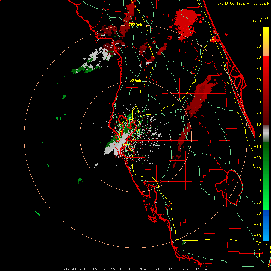Click the 80 value on the velocity scale
The width and height of the screenshot is (271, 271).
[259, 46]
